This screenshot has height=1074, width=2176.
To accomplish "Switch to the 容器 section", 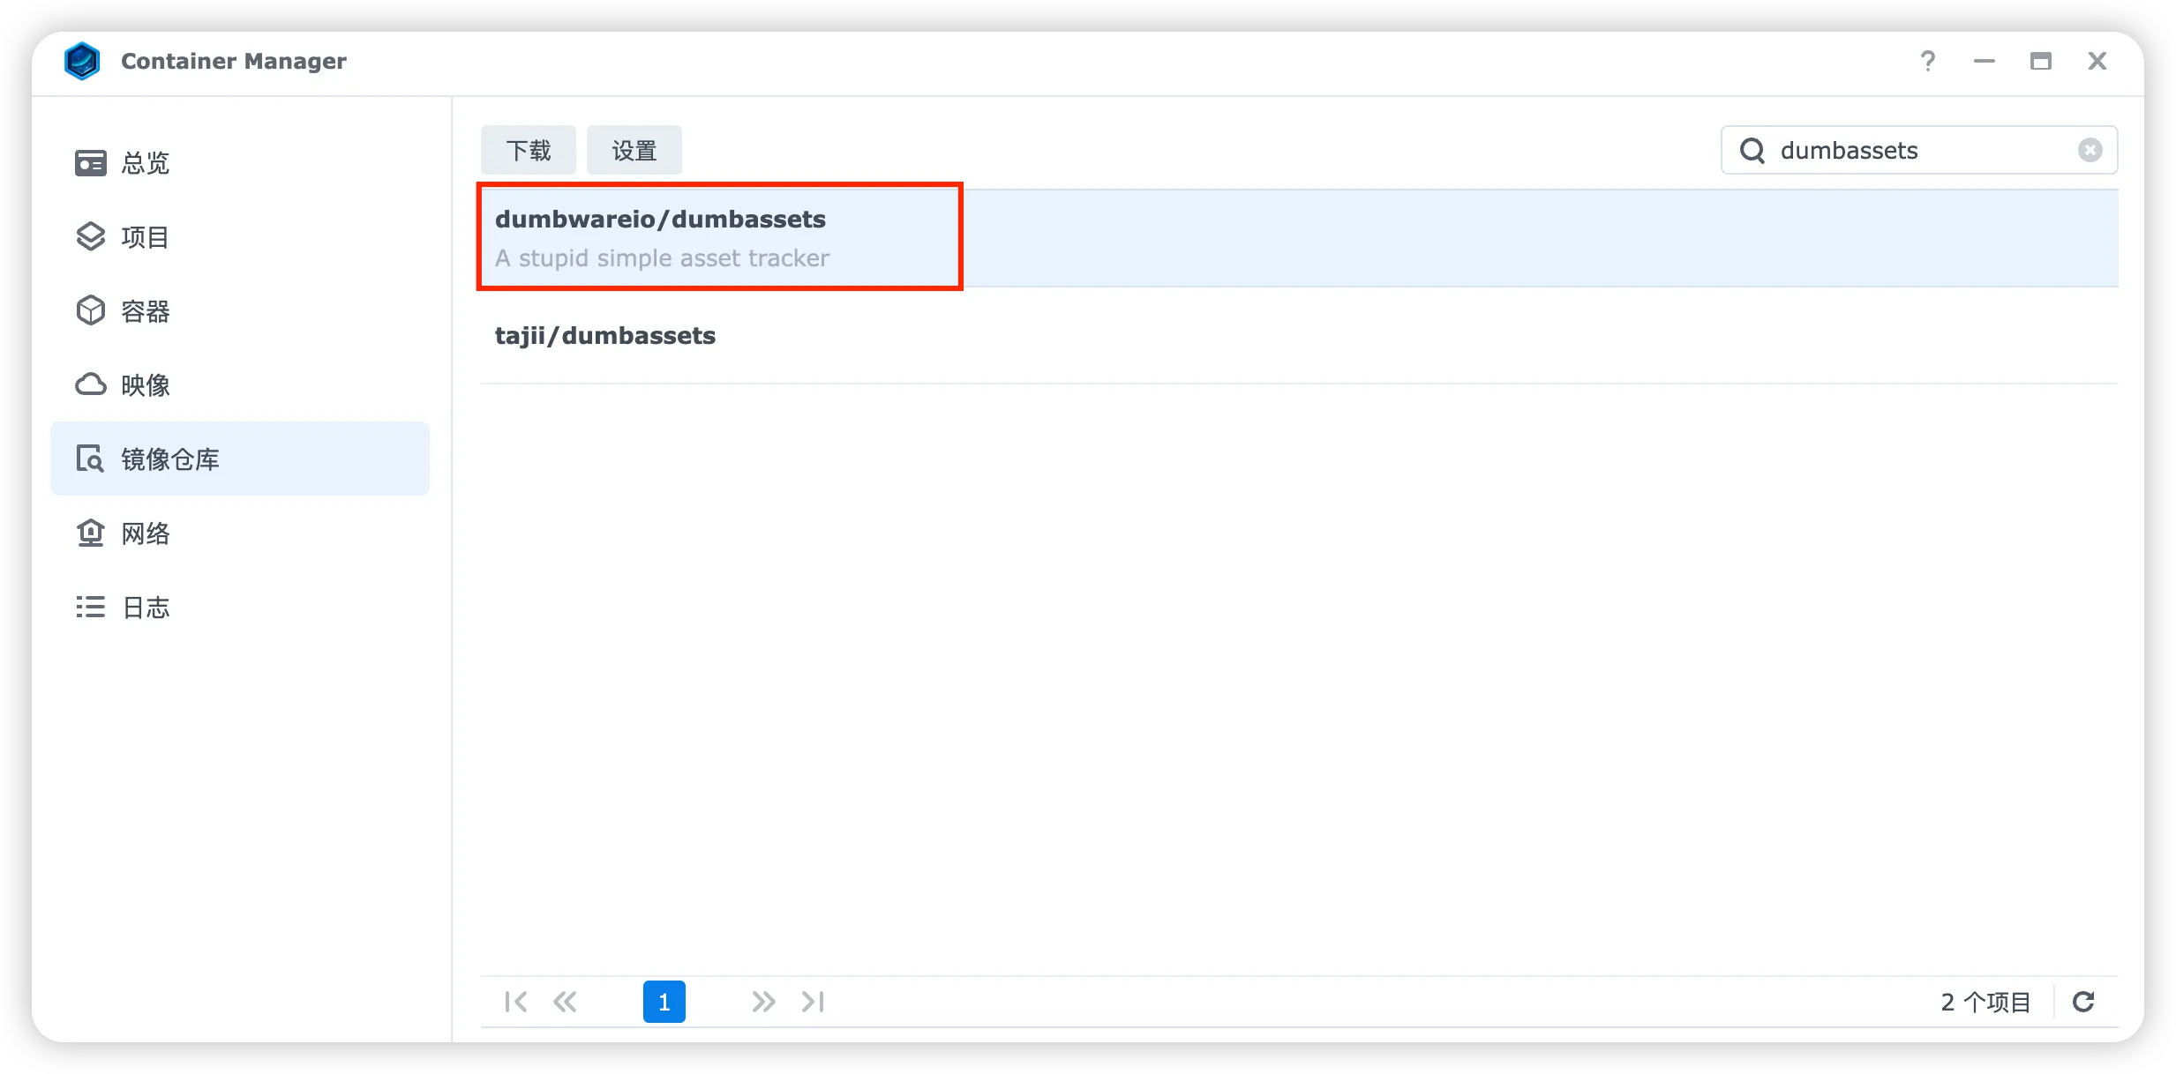I will click(x=240, y=311).
